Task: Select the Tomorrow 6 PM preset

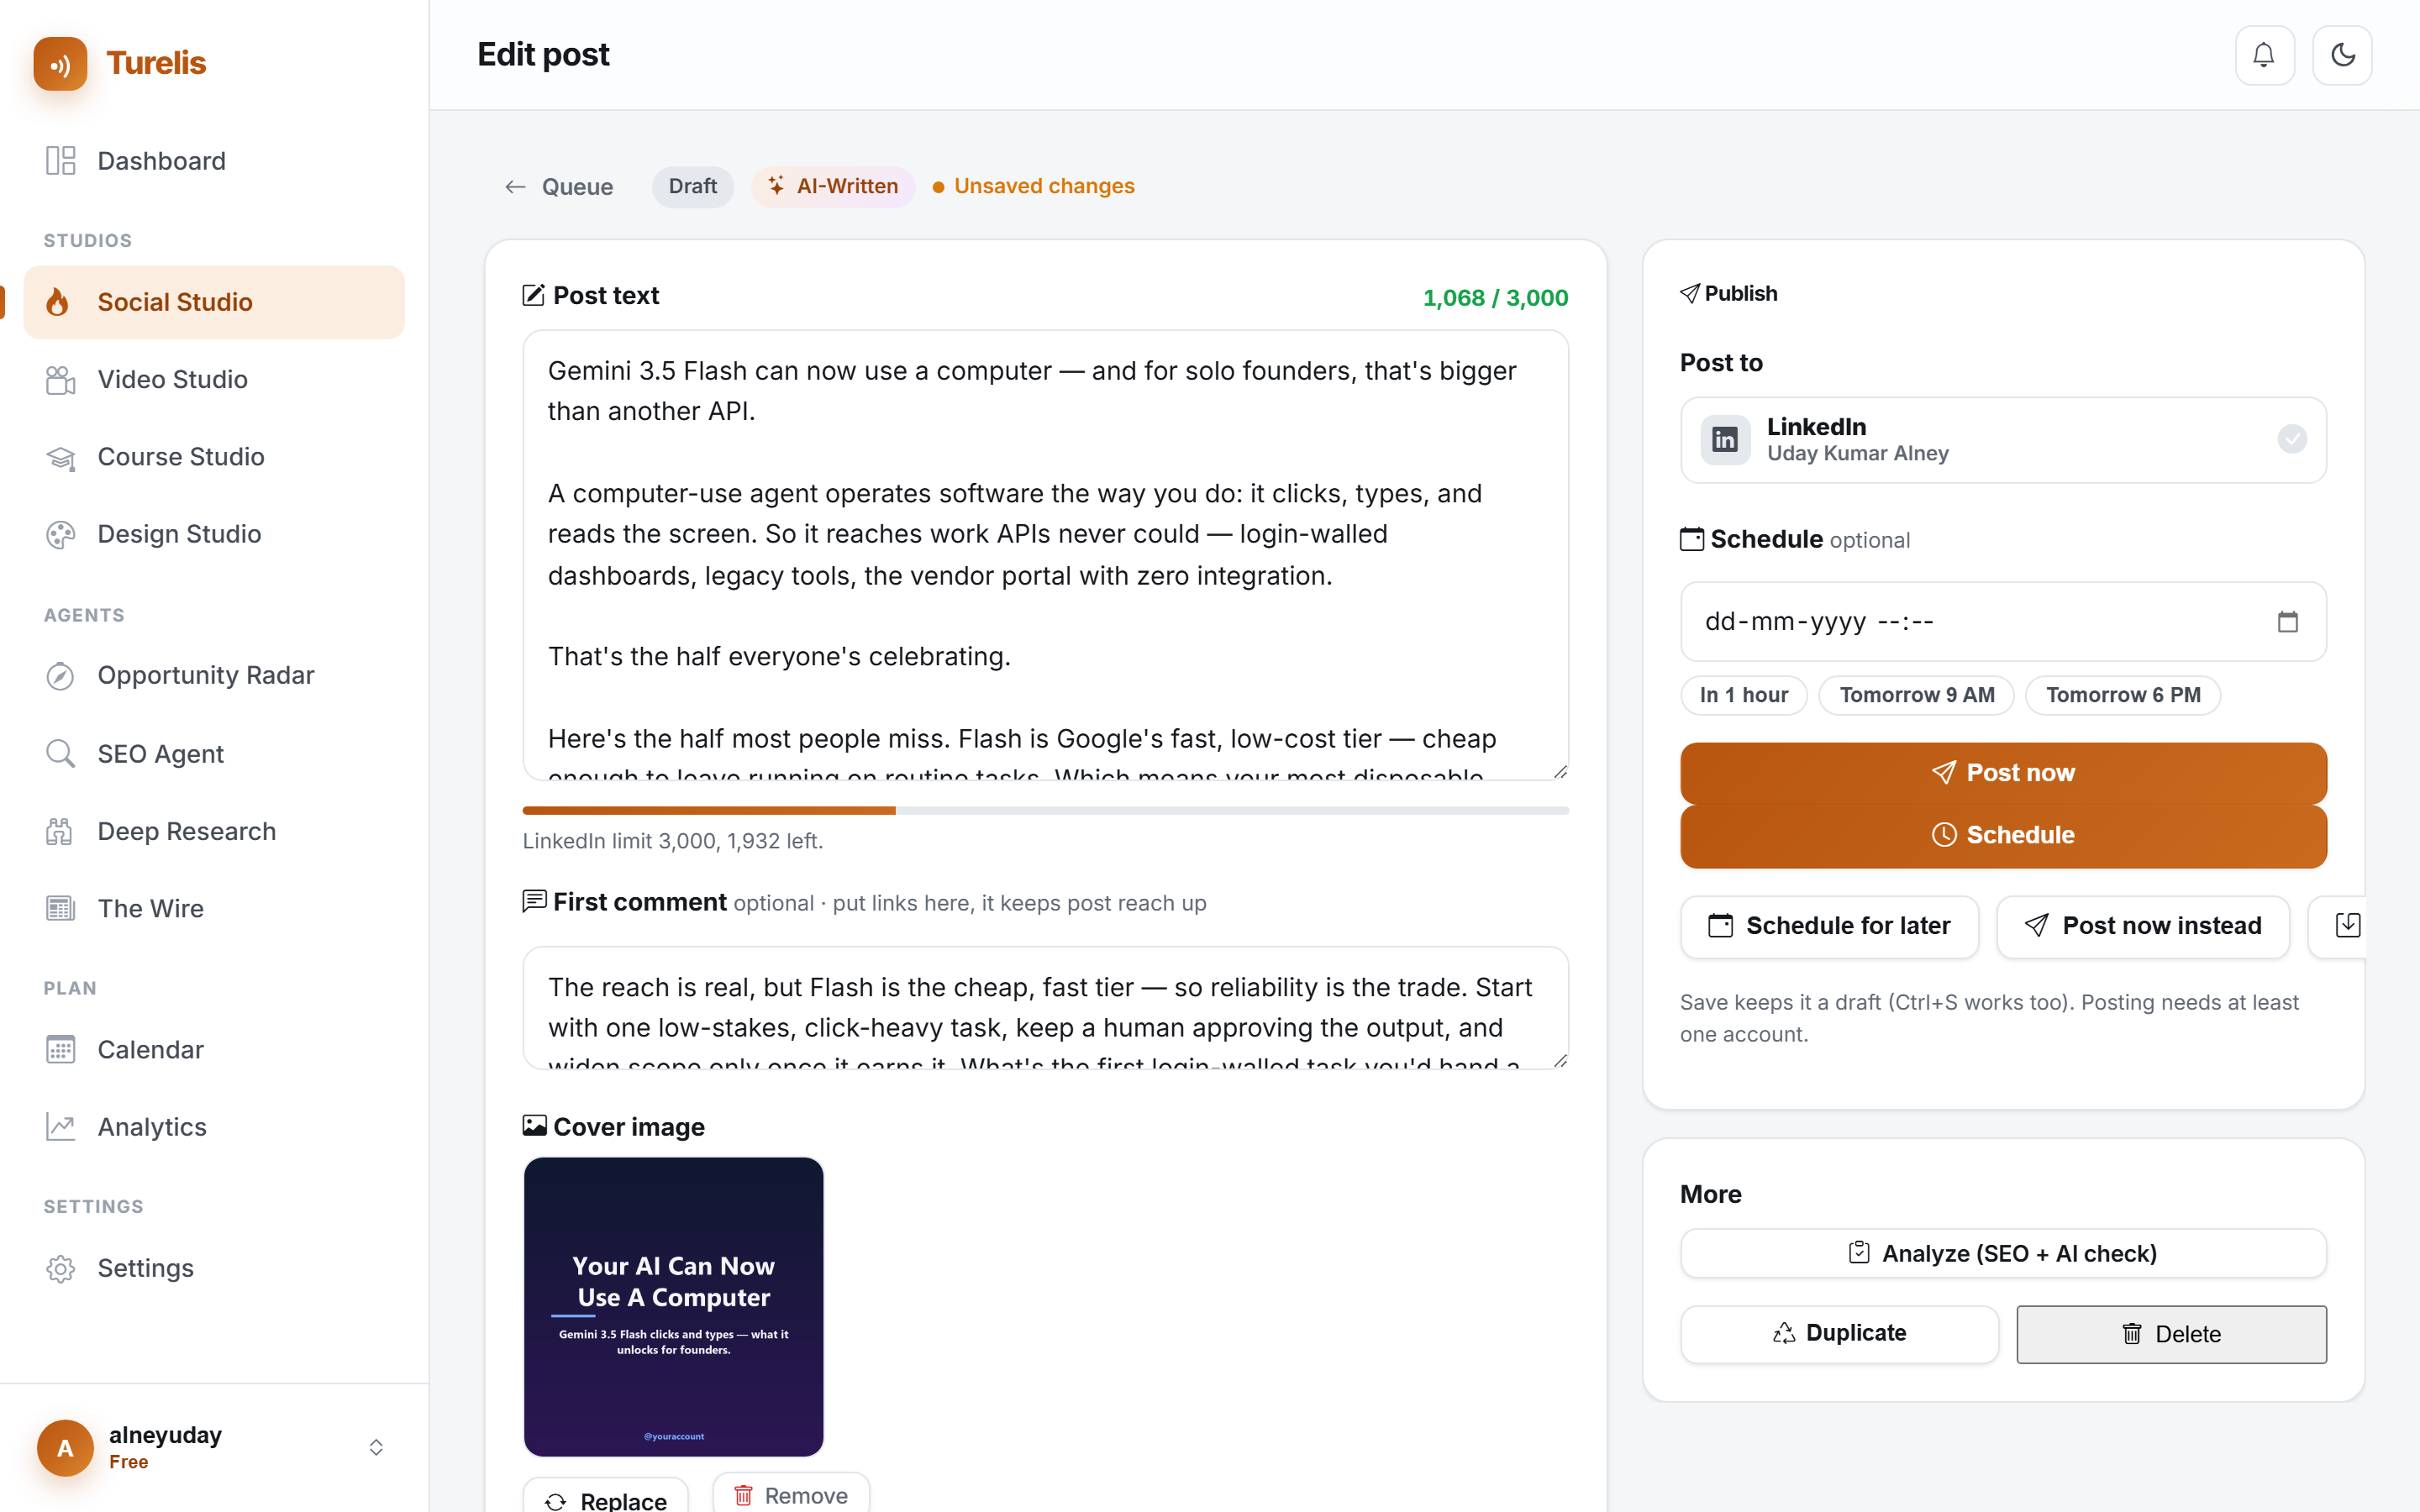Action: click(2123, 696)
